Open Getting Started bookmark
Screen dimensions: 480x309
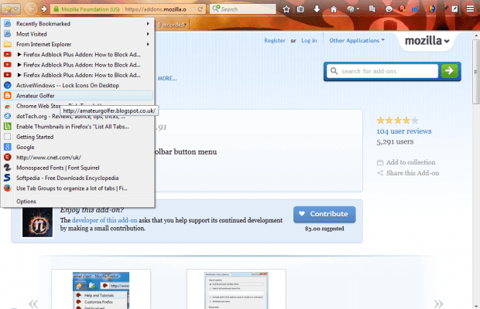point(77,137)
